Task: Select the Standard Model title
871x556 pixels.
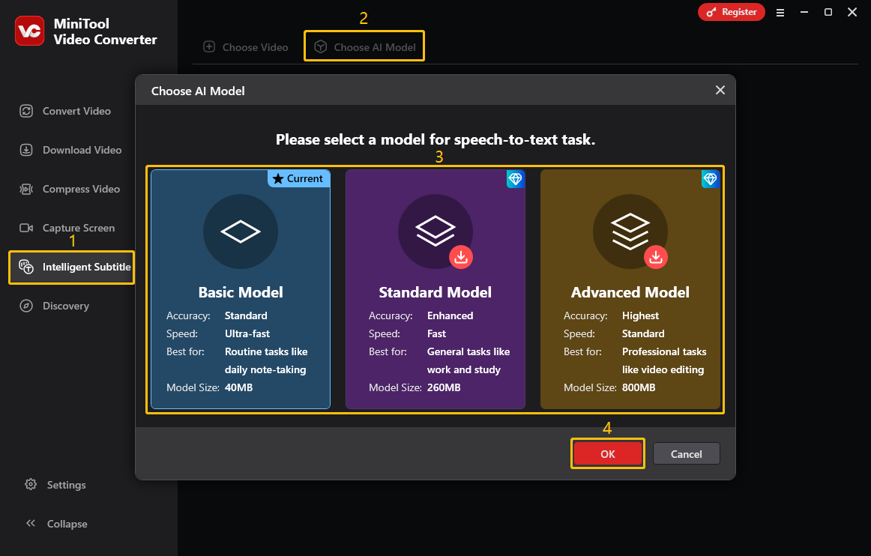Action: (x=435, y=292)
